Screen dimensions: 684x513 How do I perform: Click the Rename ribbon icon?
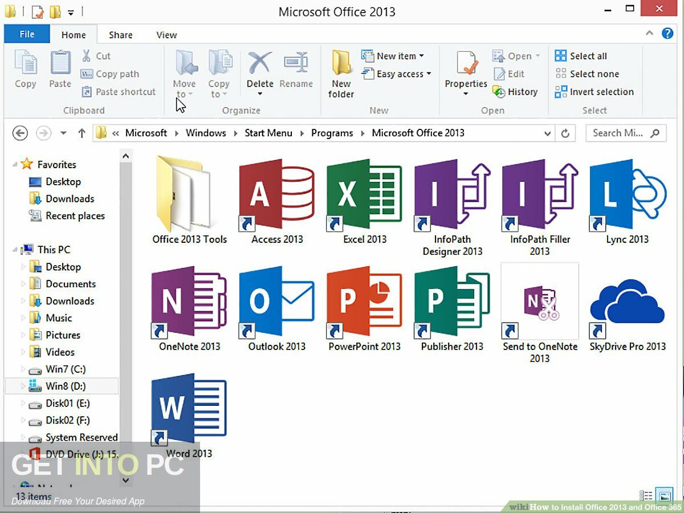[296, 70]
